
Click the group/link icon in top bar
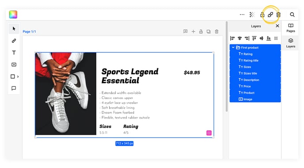coord(270,15)
